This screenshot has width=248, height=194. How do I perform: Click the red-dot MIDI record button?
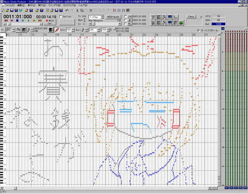(x=50, y=20)
